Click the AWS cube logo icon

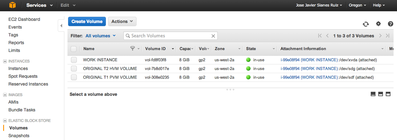point(12,5)
